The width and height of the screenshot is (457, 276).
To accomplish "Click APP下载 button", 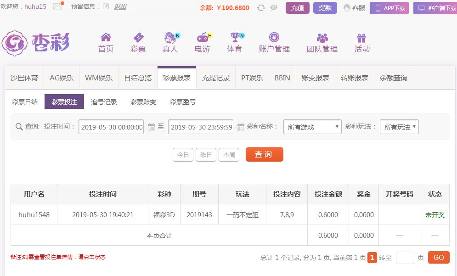I will pos(389,8).
